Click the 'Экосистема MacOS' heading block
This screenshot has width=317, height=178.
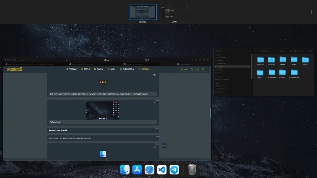[103, 131]
